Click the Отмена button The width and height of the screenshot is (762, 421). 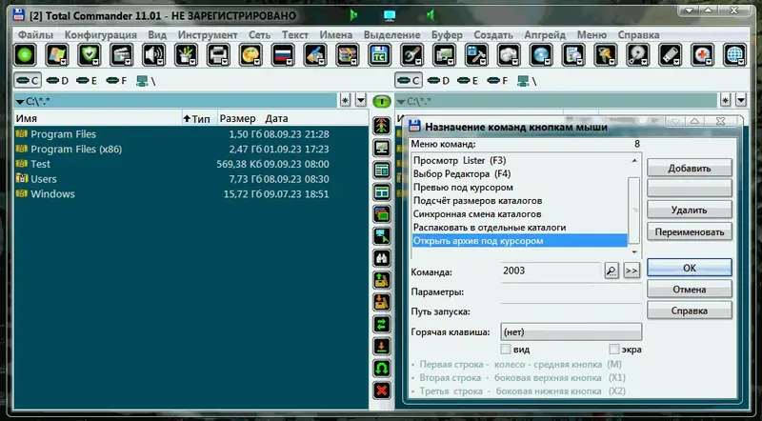(689, 290)
